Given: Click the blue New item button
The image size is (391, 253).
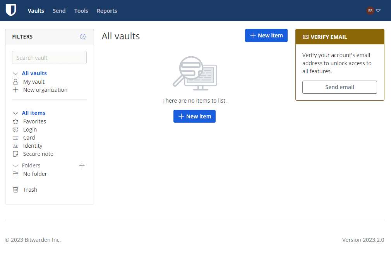Looking at the screenshot, I should pos(266,35).
